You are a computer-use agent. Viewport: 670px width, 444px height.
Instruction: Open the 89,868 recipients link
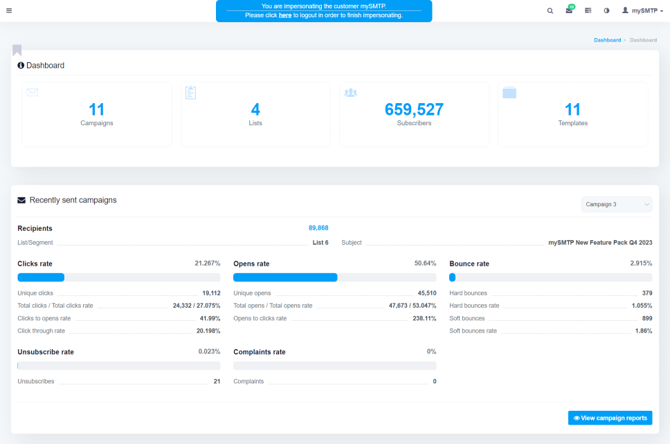(x=318, y=228)
